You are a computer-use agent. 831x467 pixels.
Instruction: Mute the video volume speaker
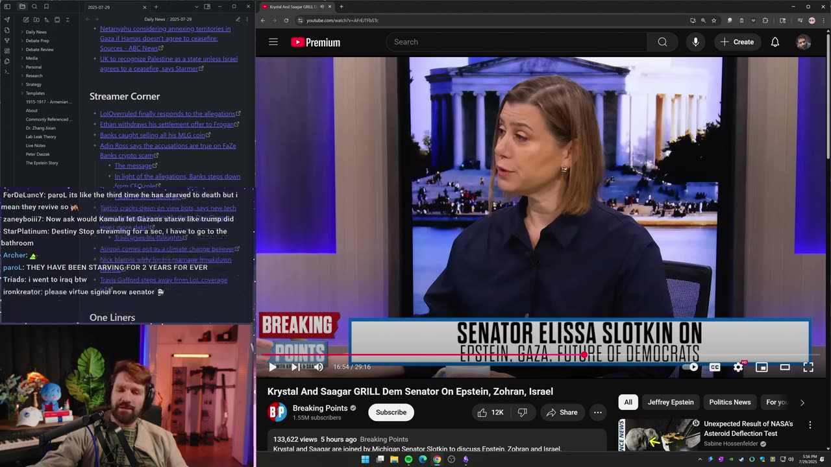coord(318,367)
